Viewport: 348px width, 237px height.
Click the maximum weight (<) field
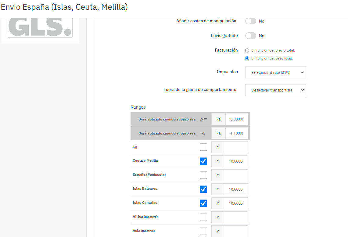pos(236,133)
